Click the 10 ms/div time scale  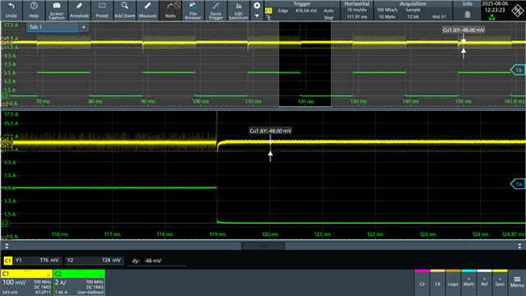357,10
